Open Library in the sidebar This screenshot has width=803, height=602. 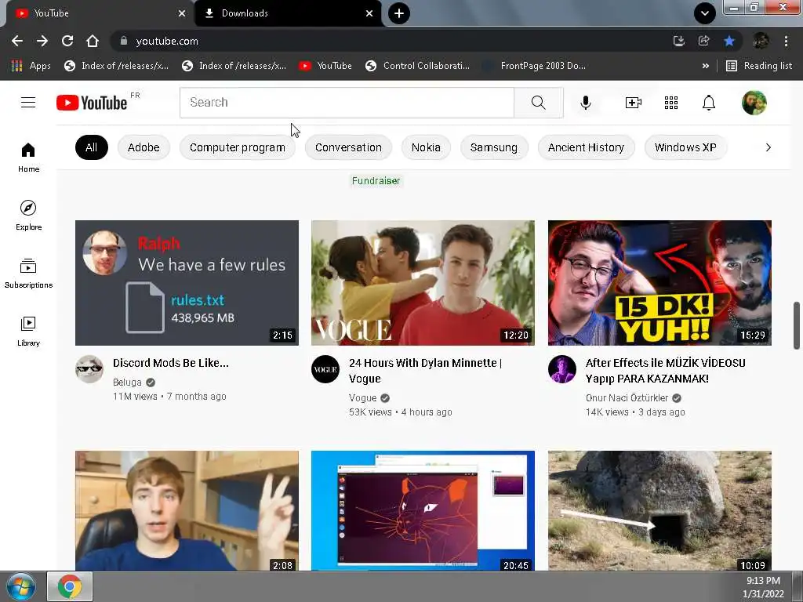tap(28, 332)
